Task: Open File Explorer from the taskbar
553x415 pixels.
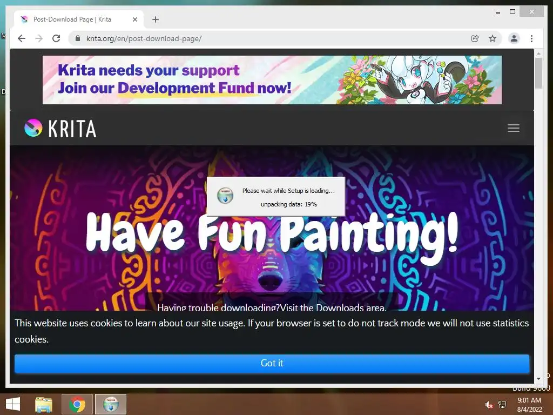Action: (44, 404)
